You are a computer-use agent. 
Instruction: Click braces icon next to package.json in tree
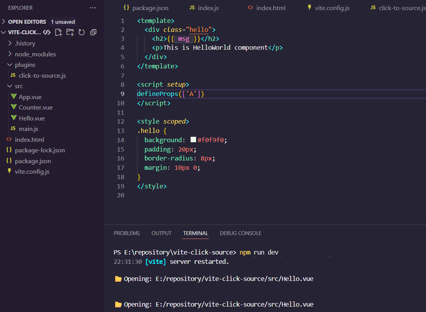[9, 160]
